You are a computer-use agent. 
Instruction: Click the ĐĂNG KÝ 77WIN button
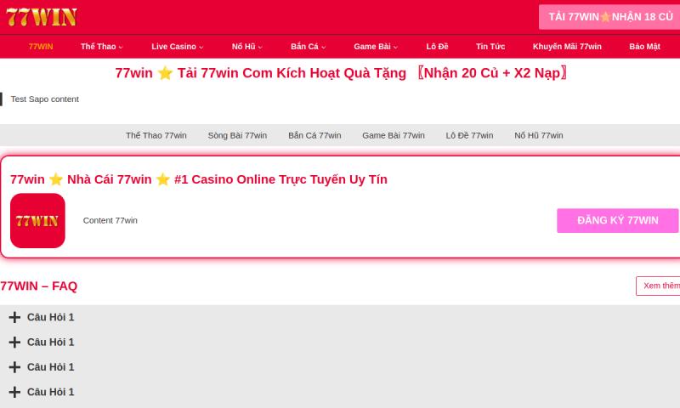coord(617,220)
